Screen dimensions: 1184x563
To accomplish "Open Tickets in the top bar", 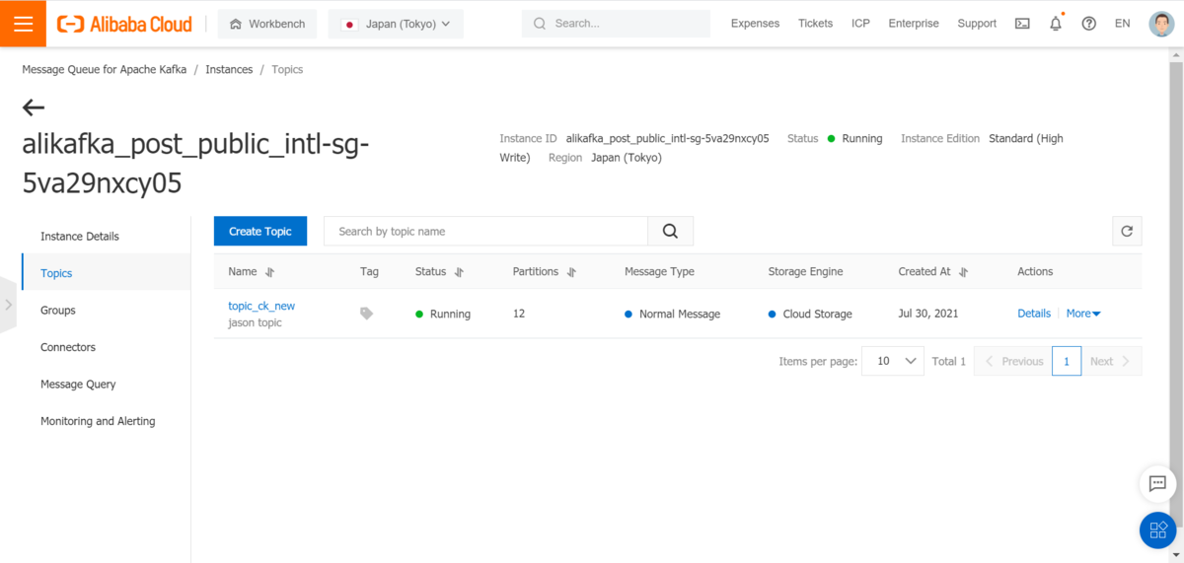I will coord(815,24).
